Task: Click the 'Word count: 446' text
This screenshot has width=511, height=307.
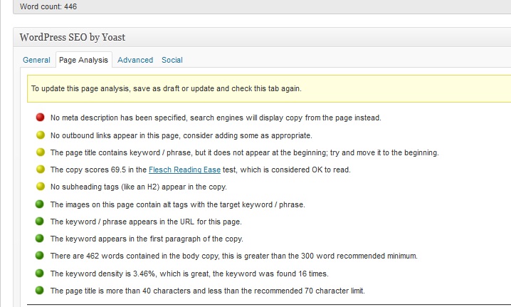Action: (48, 6)
